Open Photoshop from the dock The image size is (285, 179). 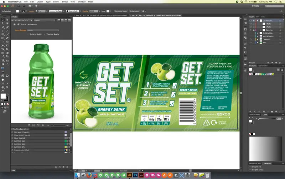pos(135,175)
